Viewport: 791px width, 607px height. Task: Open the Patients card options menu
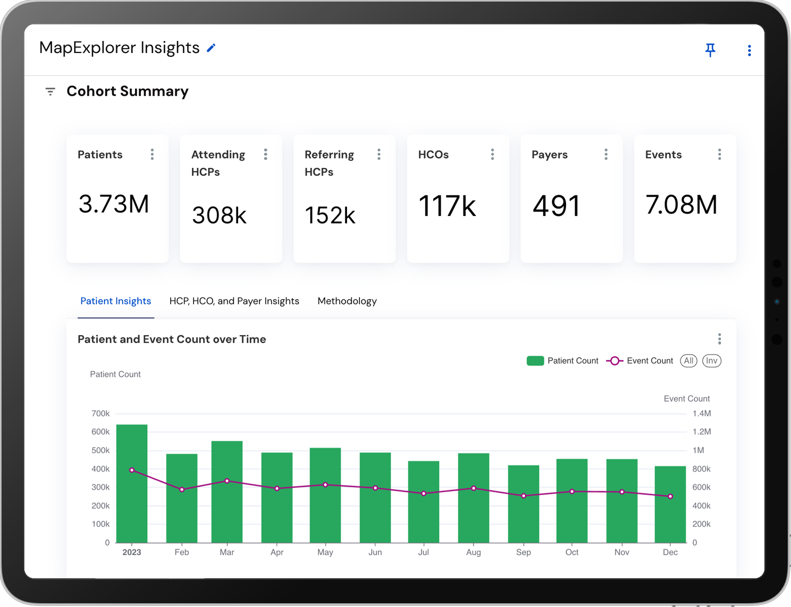(x=152, y=154)
